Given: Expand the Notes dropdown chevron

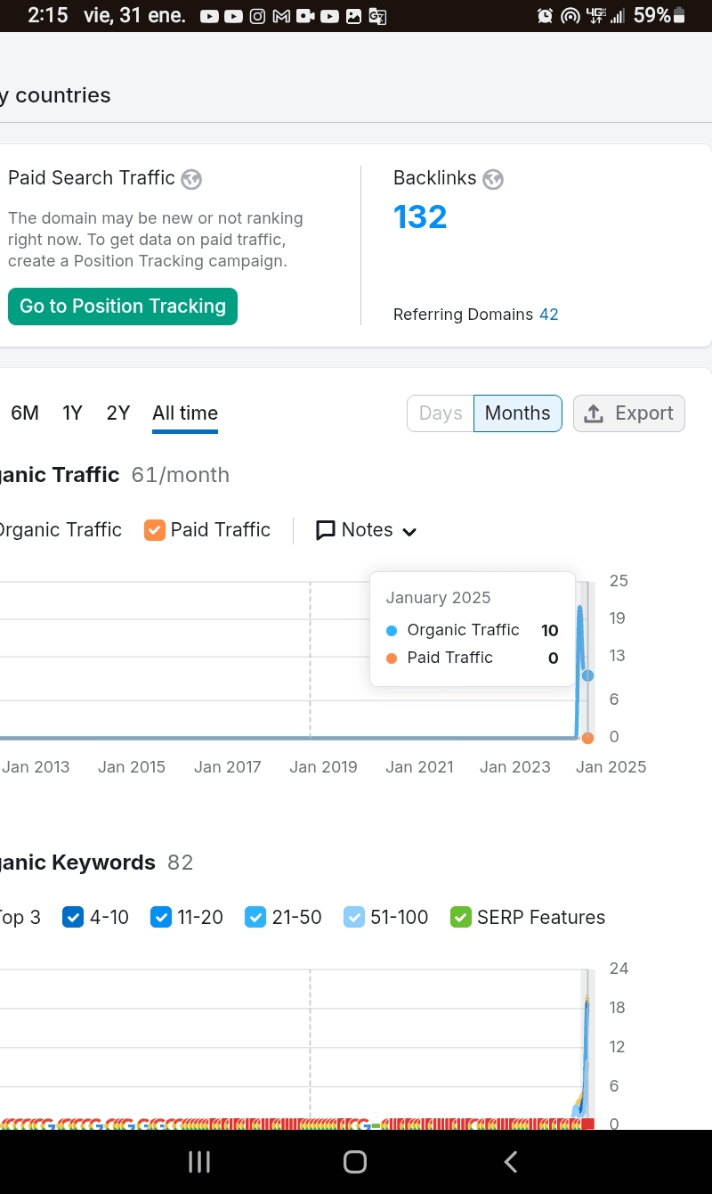Looking at the screenshot, I should click(x=409, y=532).
